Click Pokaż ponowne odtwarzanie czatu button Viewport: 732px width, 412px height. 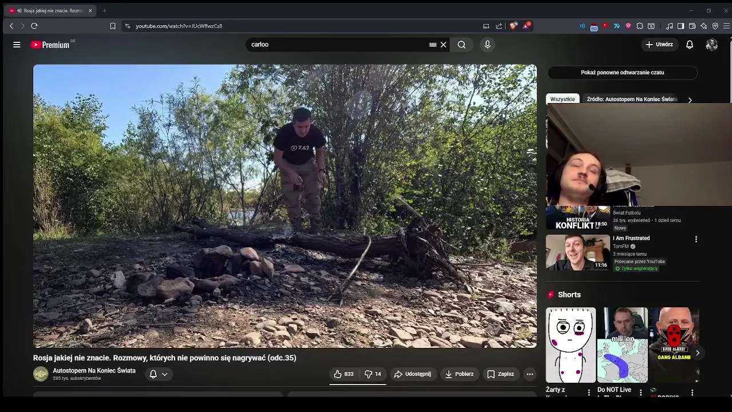pos(622,73)
